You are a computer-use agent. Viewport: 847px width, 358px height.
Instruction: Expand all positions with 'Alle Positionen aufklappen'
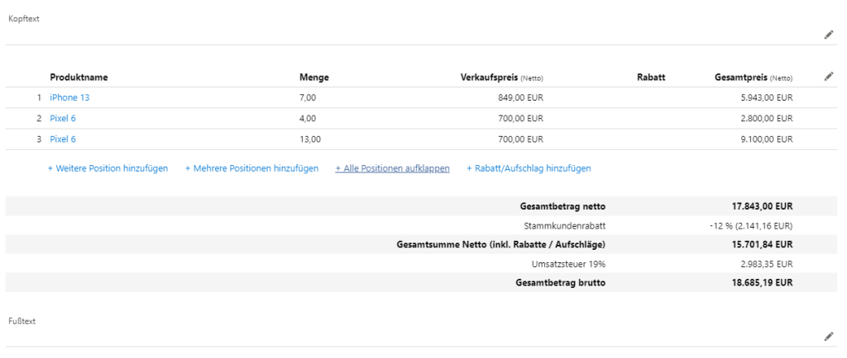click(392, 168)
